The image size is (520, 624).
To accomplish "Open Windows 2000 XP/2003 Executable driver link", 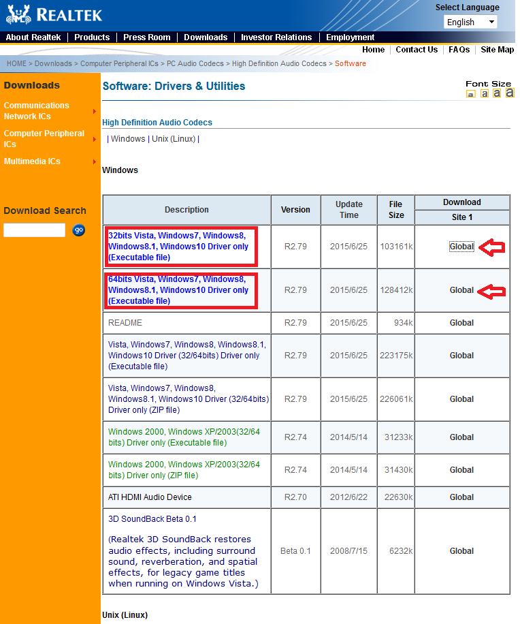I will tap(184, 437).
